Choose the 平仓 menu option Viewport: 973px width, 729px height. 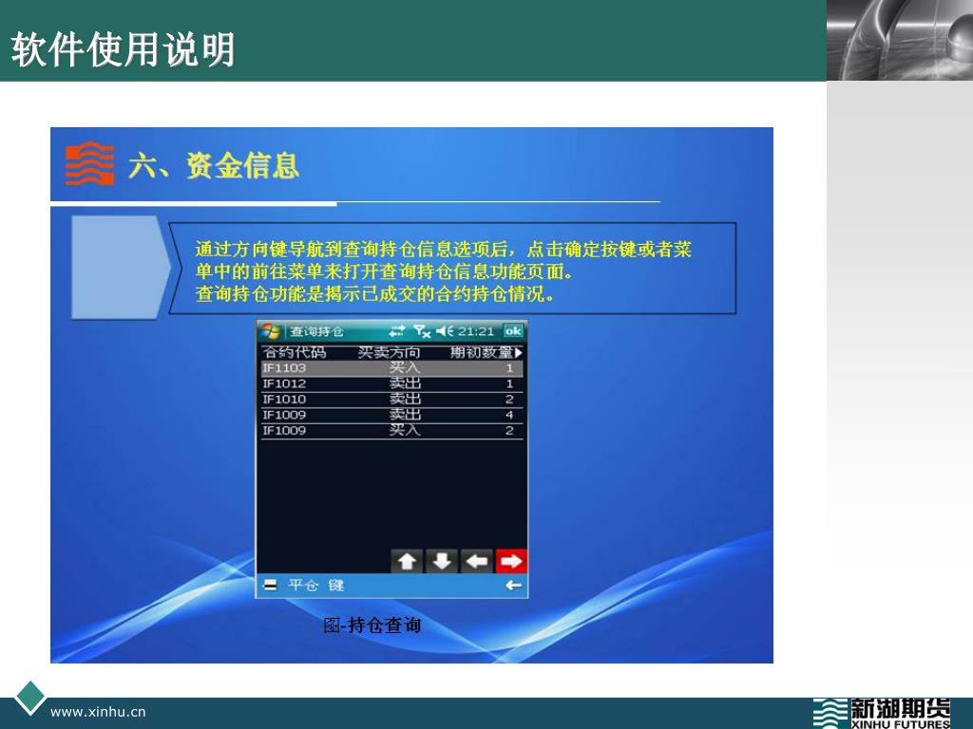click(x=303, y=585)
